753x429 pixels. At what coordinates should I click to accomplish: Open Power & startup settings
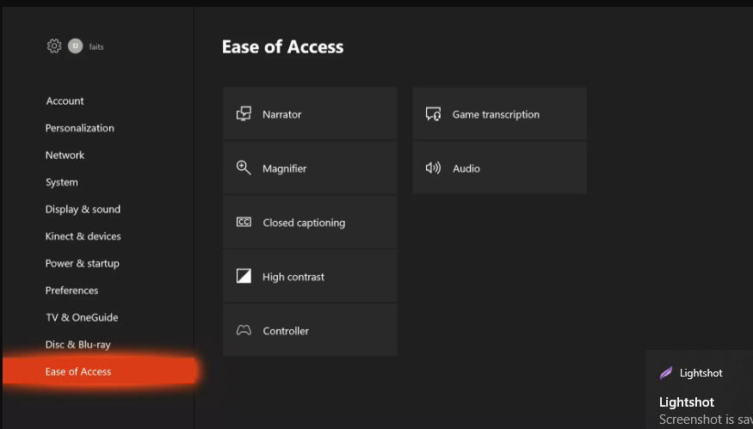click(x=82, y=263)
